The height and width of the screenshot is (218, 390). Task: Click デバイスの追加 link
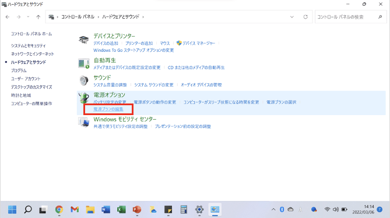tap(106, 43)
